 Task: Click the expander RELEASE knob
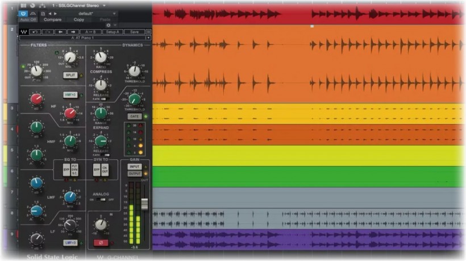[x=101, y=141]
